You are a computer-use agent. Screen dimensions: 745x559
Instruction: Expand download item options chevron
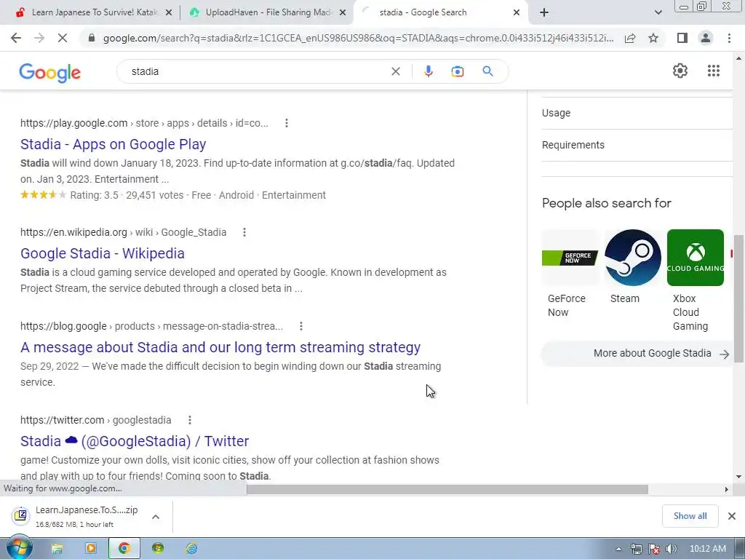(x=156, y=517)
